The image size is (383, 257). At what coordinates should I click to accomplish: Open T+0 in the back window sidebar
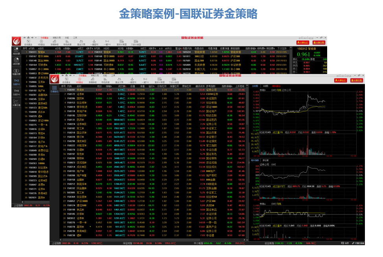click(x=17, y=92)
